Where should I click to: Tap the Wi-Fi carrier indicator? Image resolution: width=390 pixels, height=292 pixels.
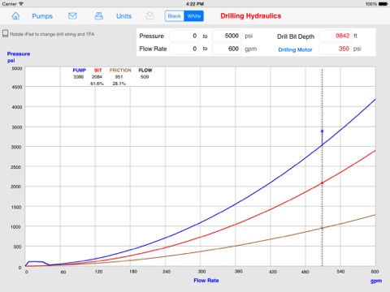pyautogui.click(x=21, y=4)
